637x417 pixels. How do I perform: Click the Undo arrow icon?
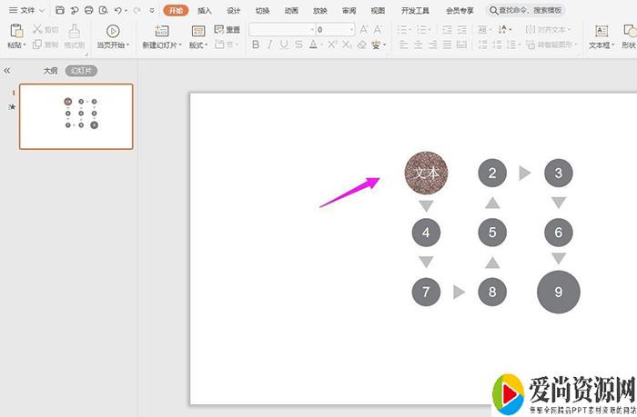pos(119,10)
